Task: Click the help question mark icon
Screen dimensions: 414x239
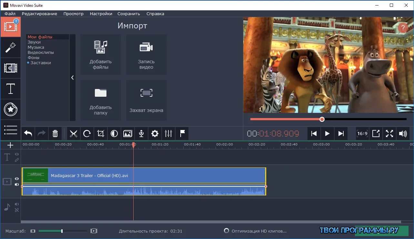Action: [x=402, y=28]
